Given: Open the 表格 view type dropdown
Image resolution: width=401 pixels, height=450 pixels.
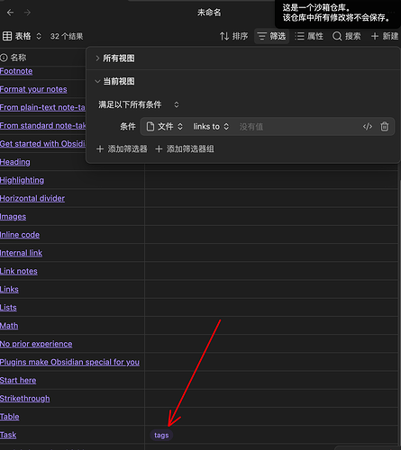Looking at the screenshot, I should coord(22,36).
